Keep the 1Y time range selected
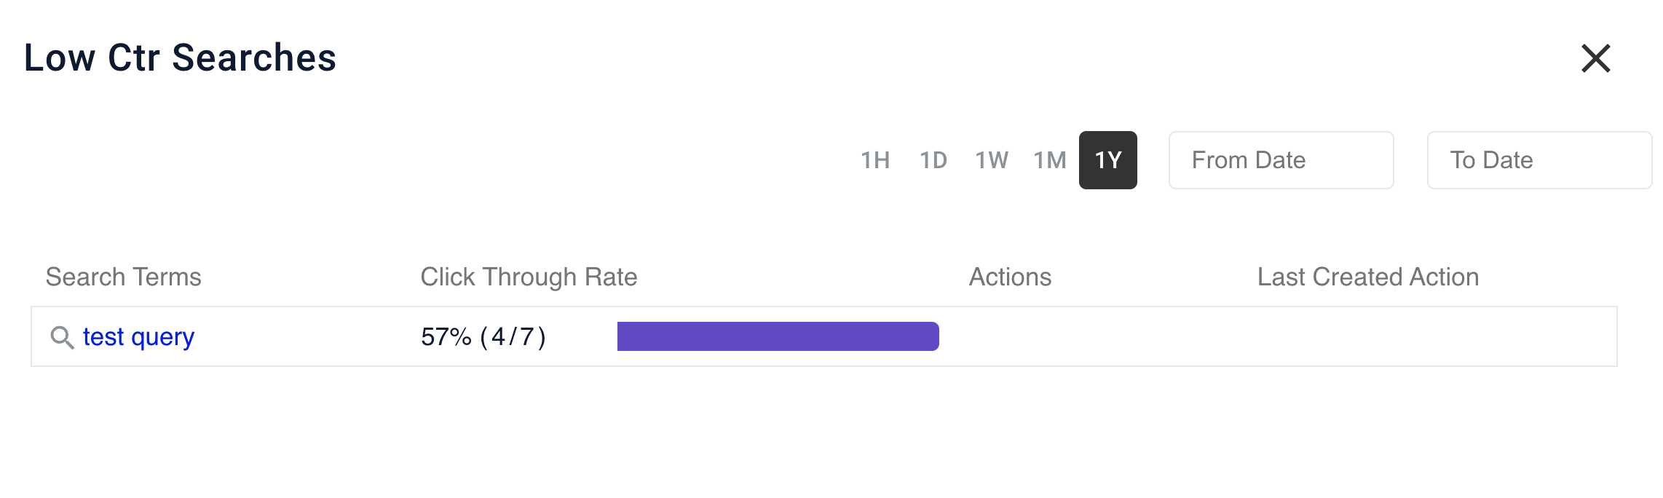Screen dimensions: 1663x498 (1108, 160)
